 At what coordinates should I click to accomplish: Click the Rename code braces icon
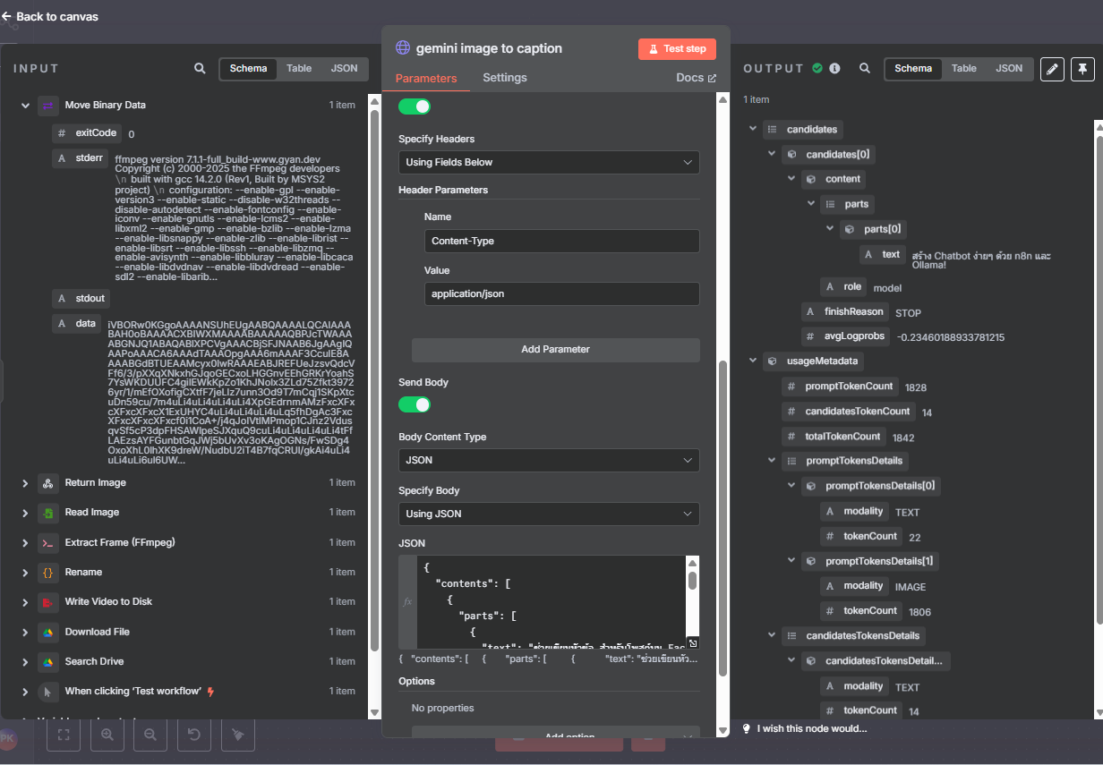coord(48,573)
